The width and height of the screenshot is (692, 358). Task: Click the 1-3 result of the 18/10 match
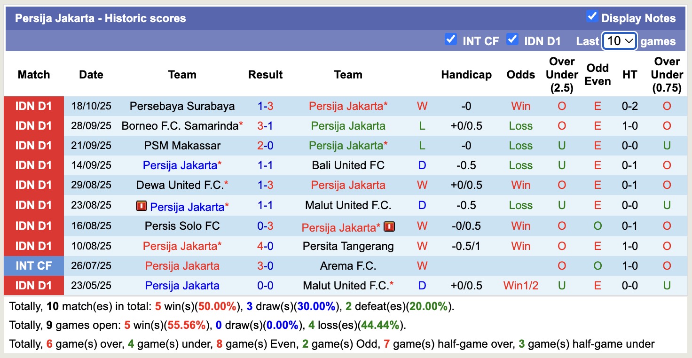pos(265,106)
